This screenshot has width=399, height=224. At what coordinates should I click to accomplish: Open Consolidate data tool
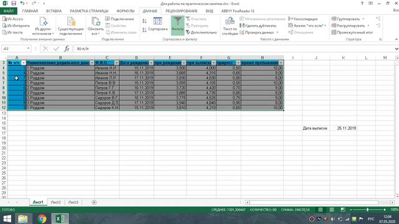coord(303,19)
